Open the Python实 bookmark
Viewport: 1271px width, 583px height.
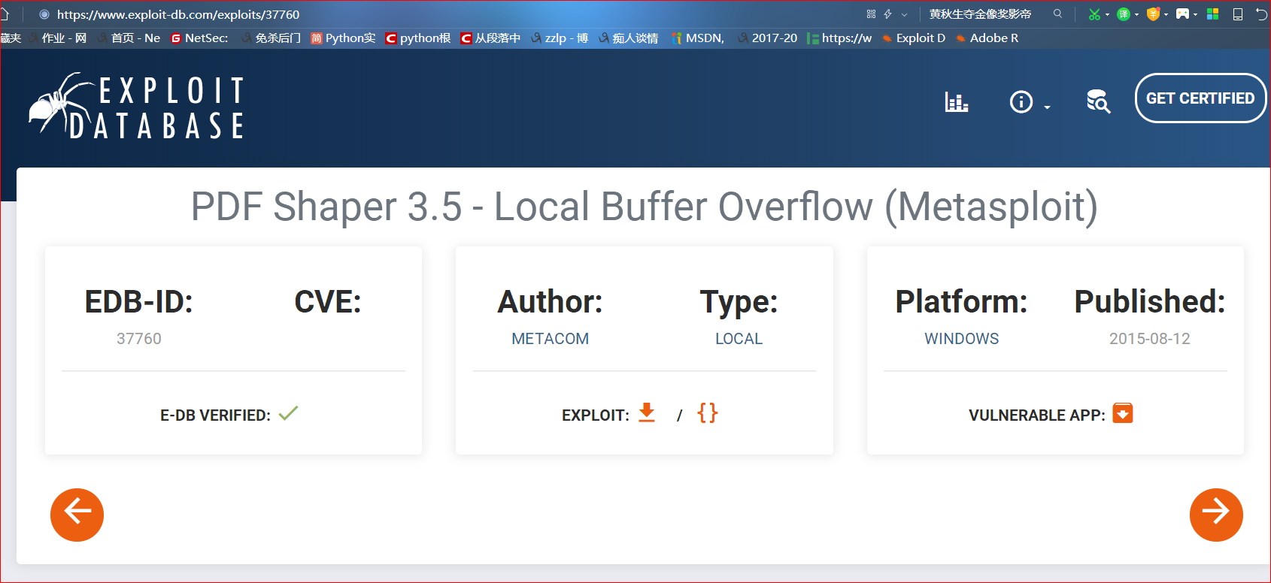[343, 38]
